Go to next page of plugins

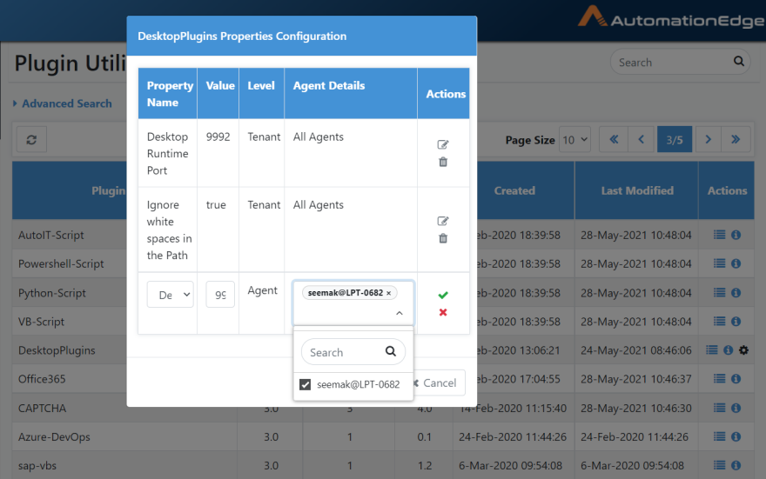[x=708, y=139]
